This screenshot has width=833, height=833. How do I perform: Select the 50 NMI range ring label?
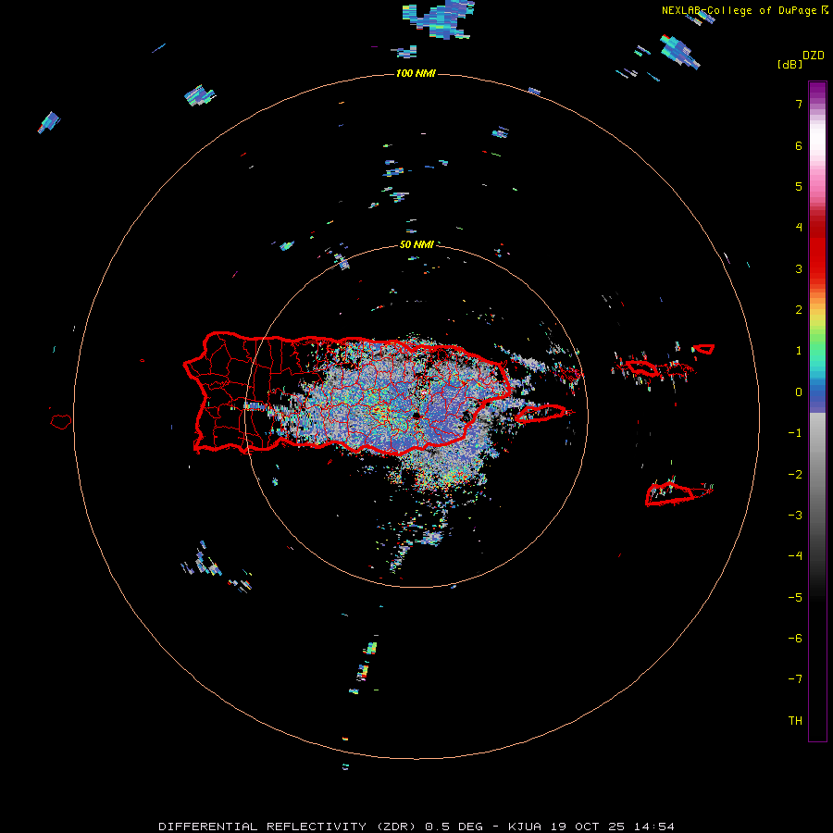416,244
